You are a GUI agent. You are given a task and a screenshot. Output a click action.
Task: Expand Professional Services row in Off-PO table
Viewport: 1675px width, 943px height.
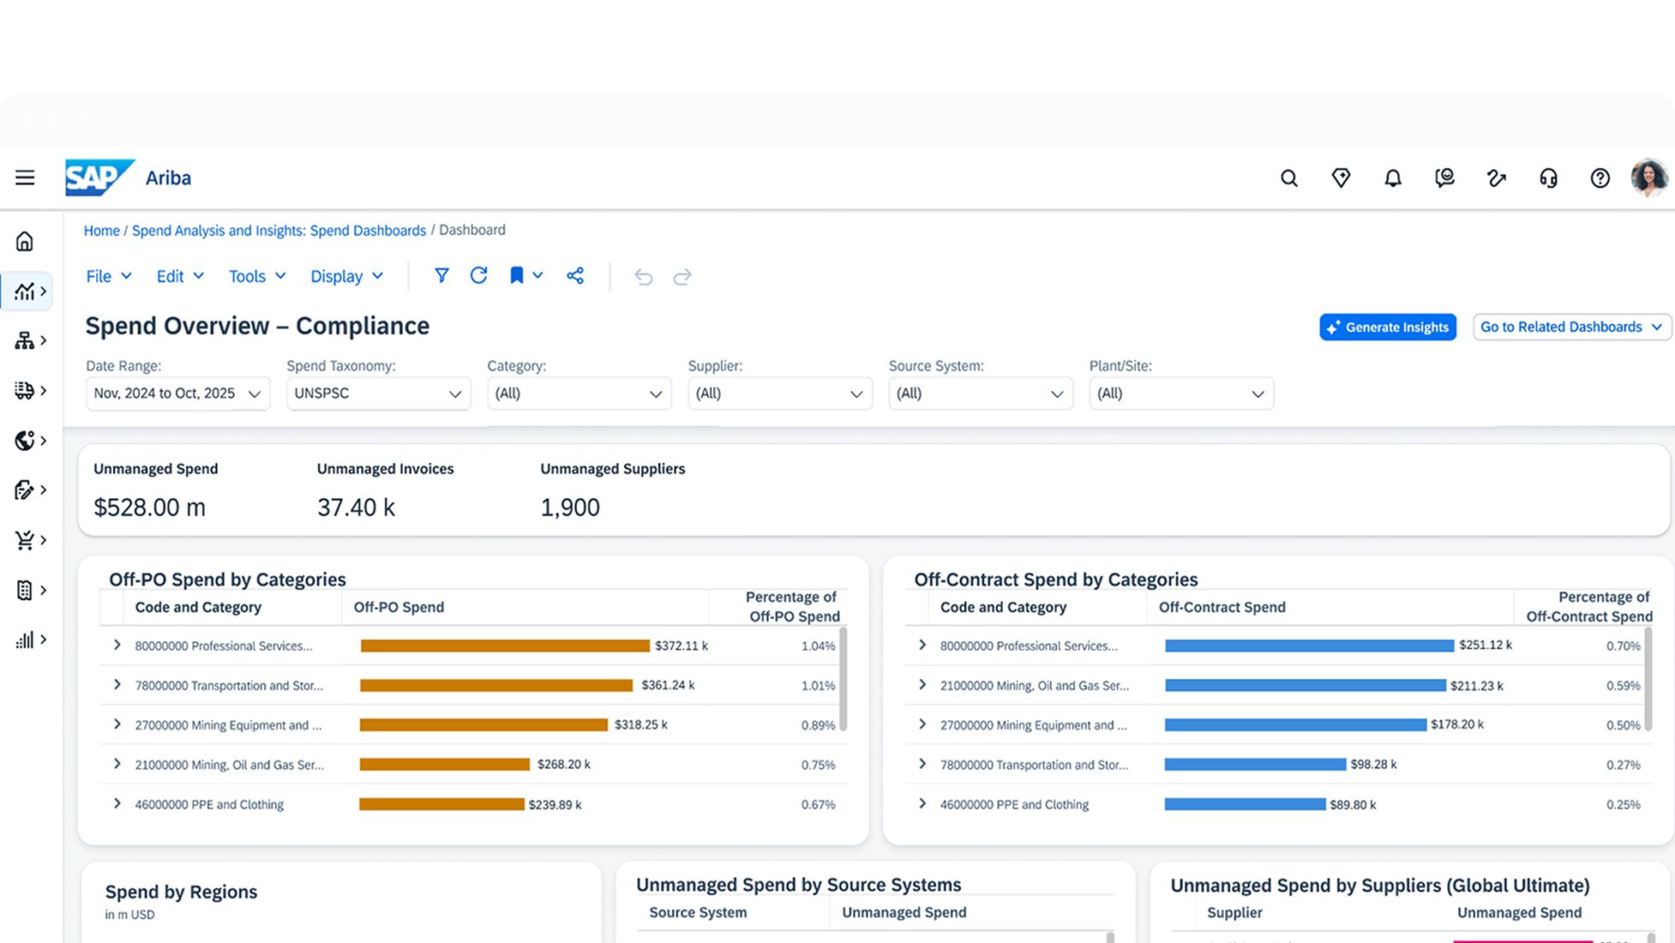click(117, 645)
